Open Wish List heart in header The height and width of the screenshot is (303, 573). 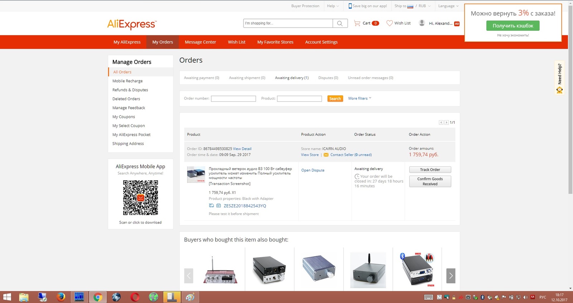tap(390, 23)
